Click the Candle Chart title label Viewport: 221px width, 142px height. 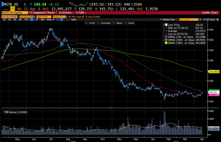[209, 13]
